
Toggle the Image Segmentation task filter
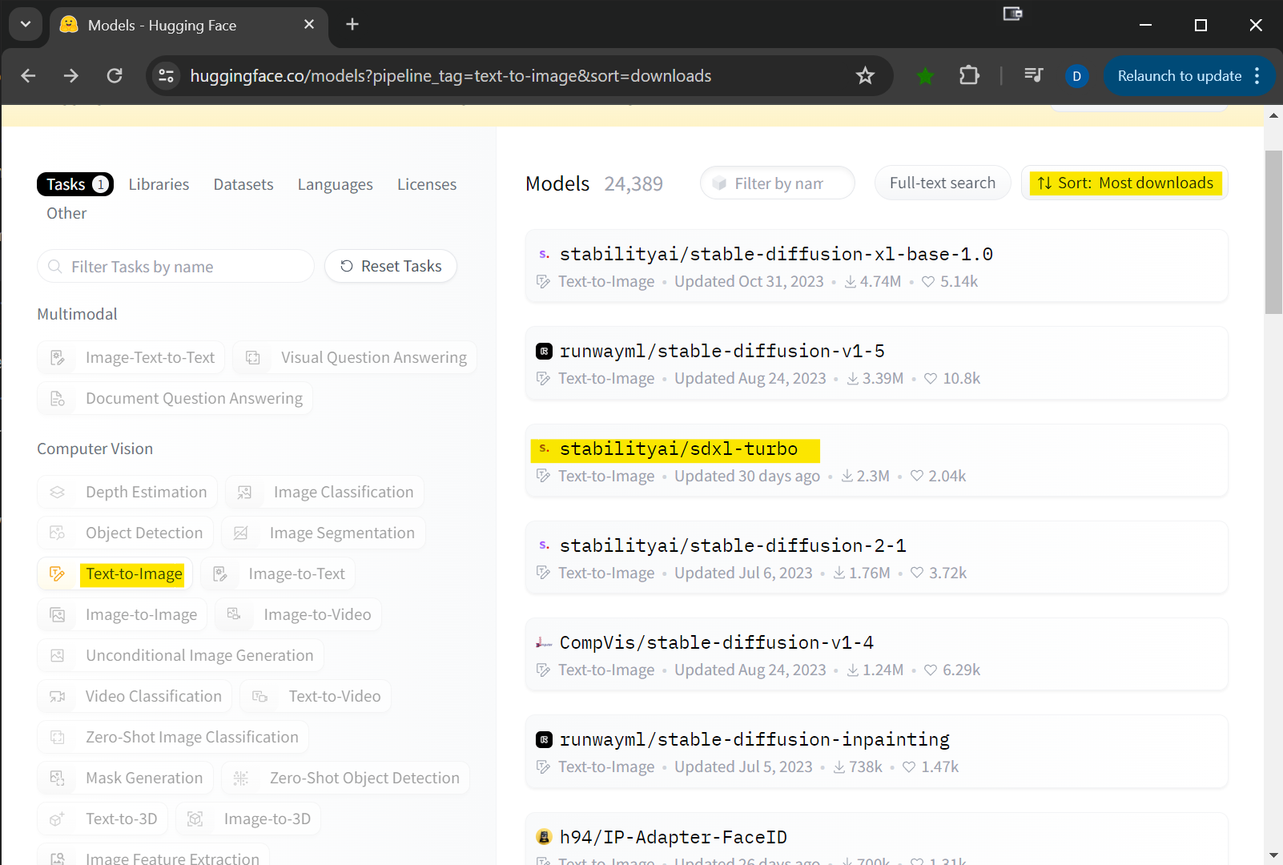click(x=324, y=533)
